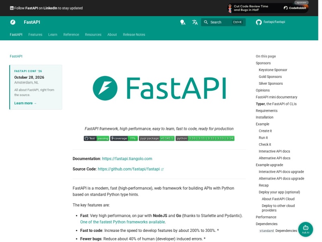
Task: Click the LinkedIn icon in announcement bar
Action: (x=12, y=8)
